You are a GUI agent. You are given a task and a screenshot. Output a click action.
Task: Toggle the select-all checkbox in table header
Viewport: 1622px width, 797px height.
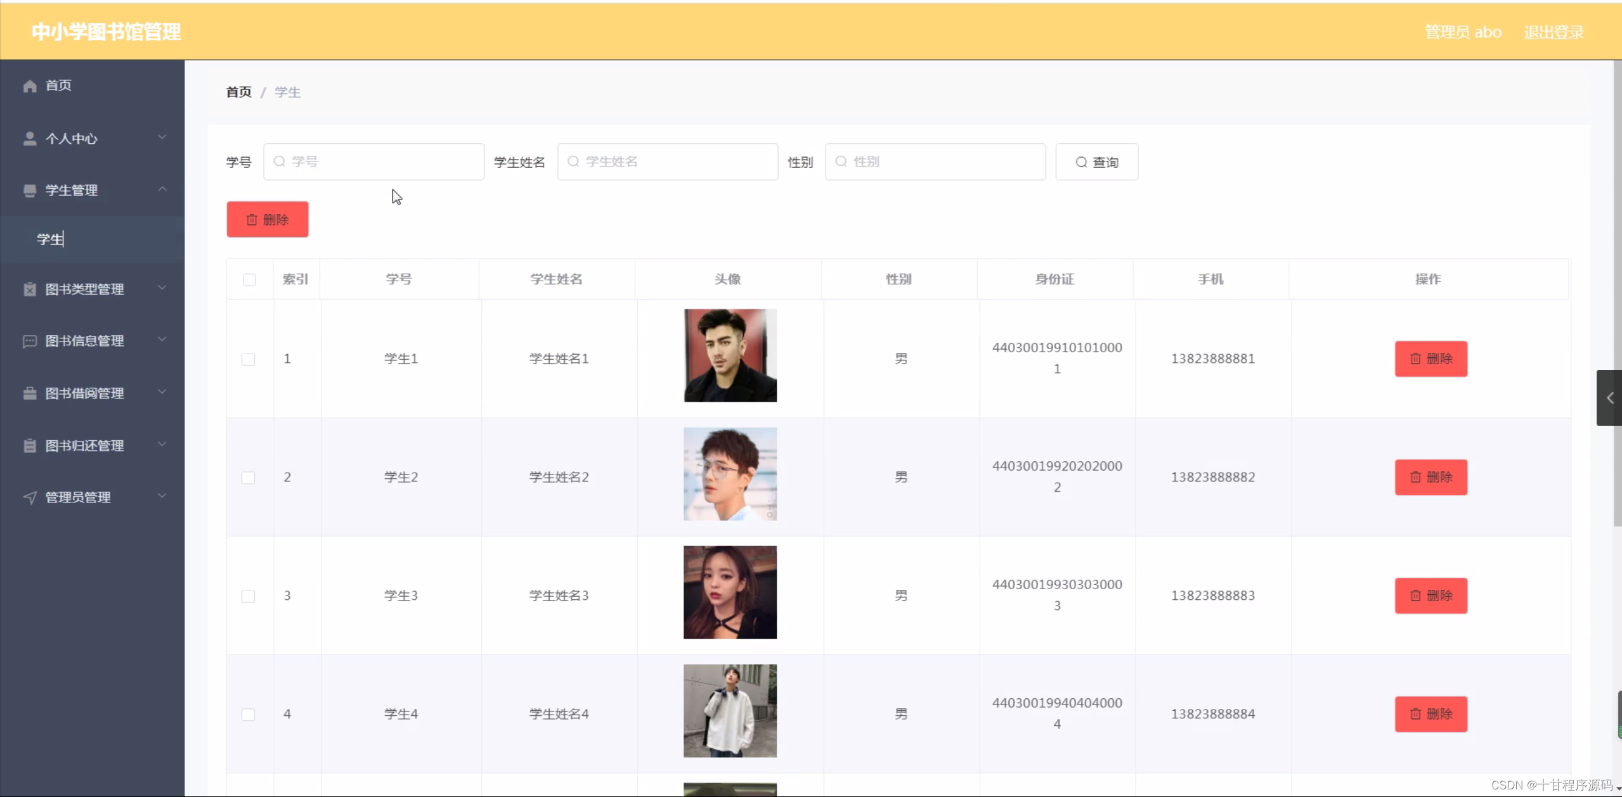click(x=249, y=279)
